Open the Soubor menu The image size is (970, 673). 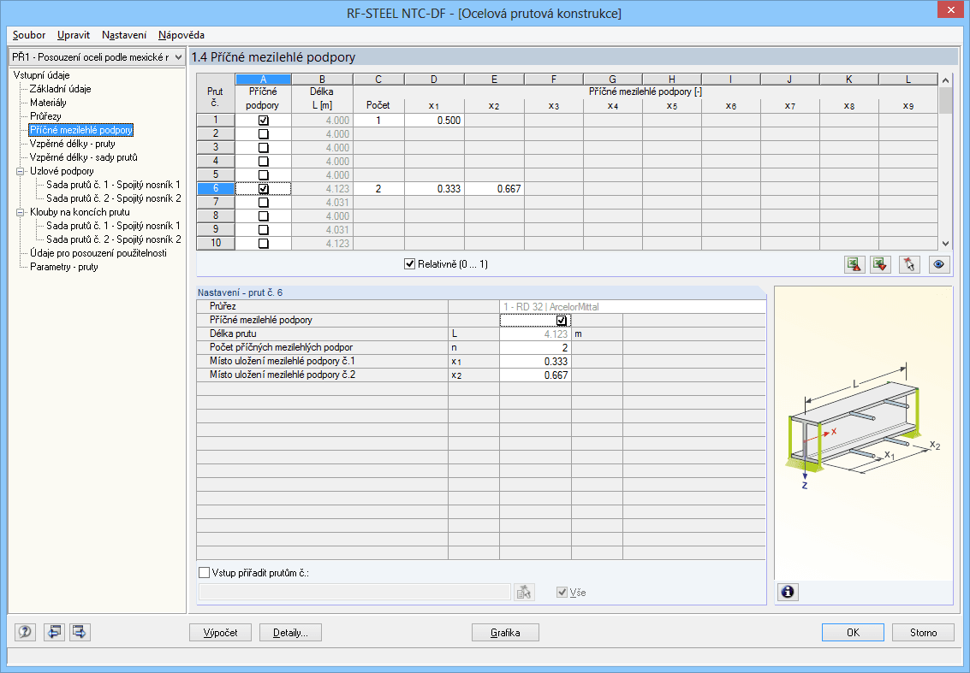coord(29,35)
